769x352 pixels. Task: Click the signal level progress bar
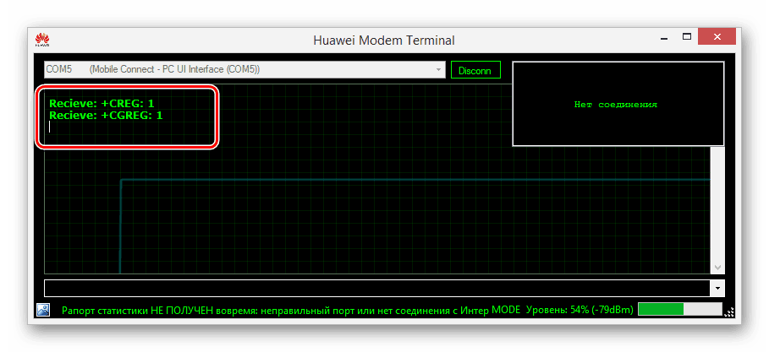click(679, 310)
